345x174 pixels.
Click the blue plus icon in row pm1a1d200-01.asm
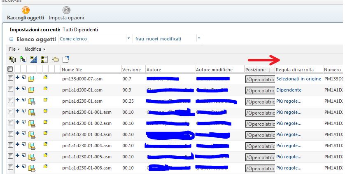(17, 89)
